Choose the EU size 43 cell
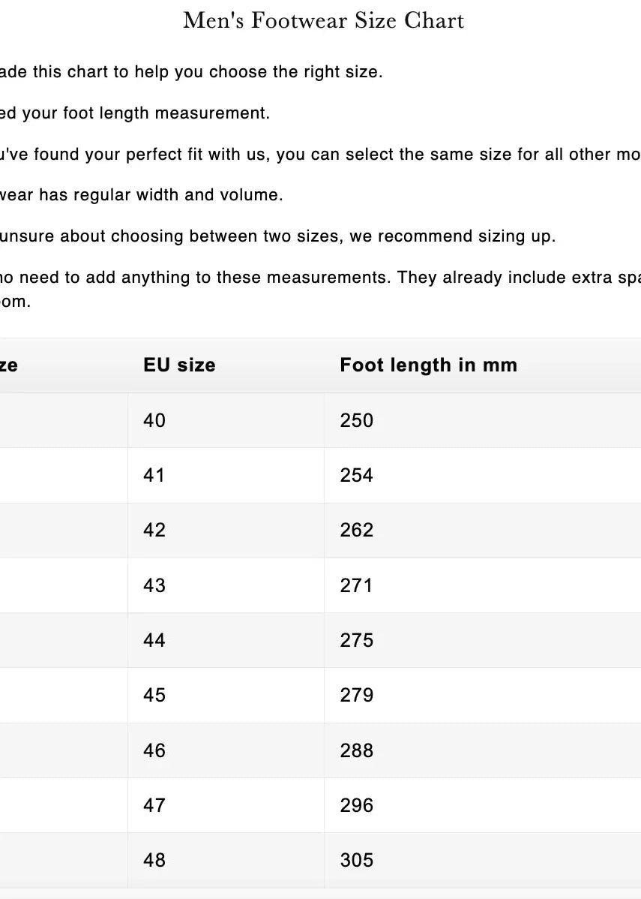This screenshot has width=641, height=899. coord(154,585)
